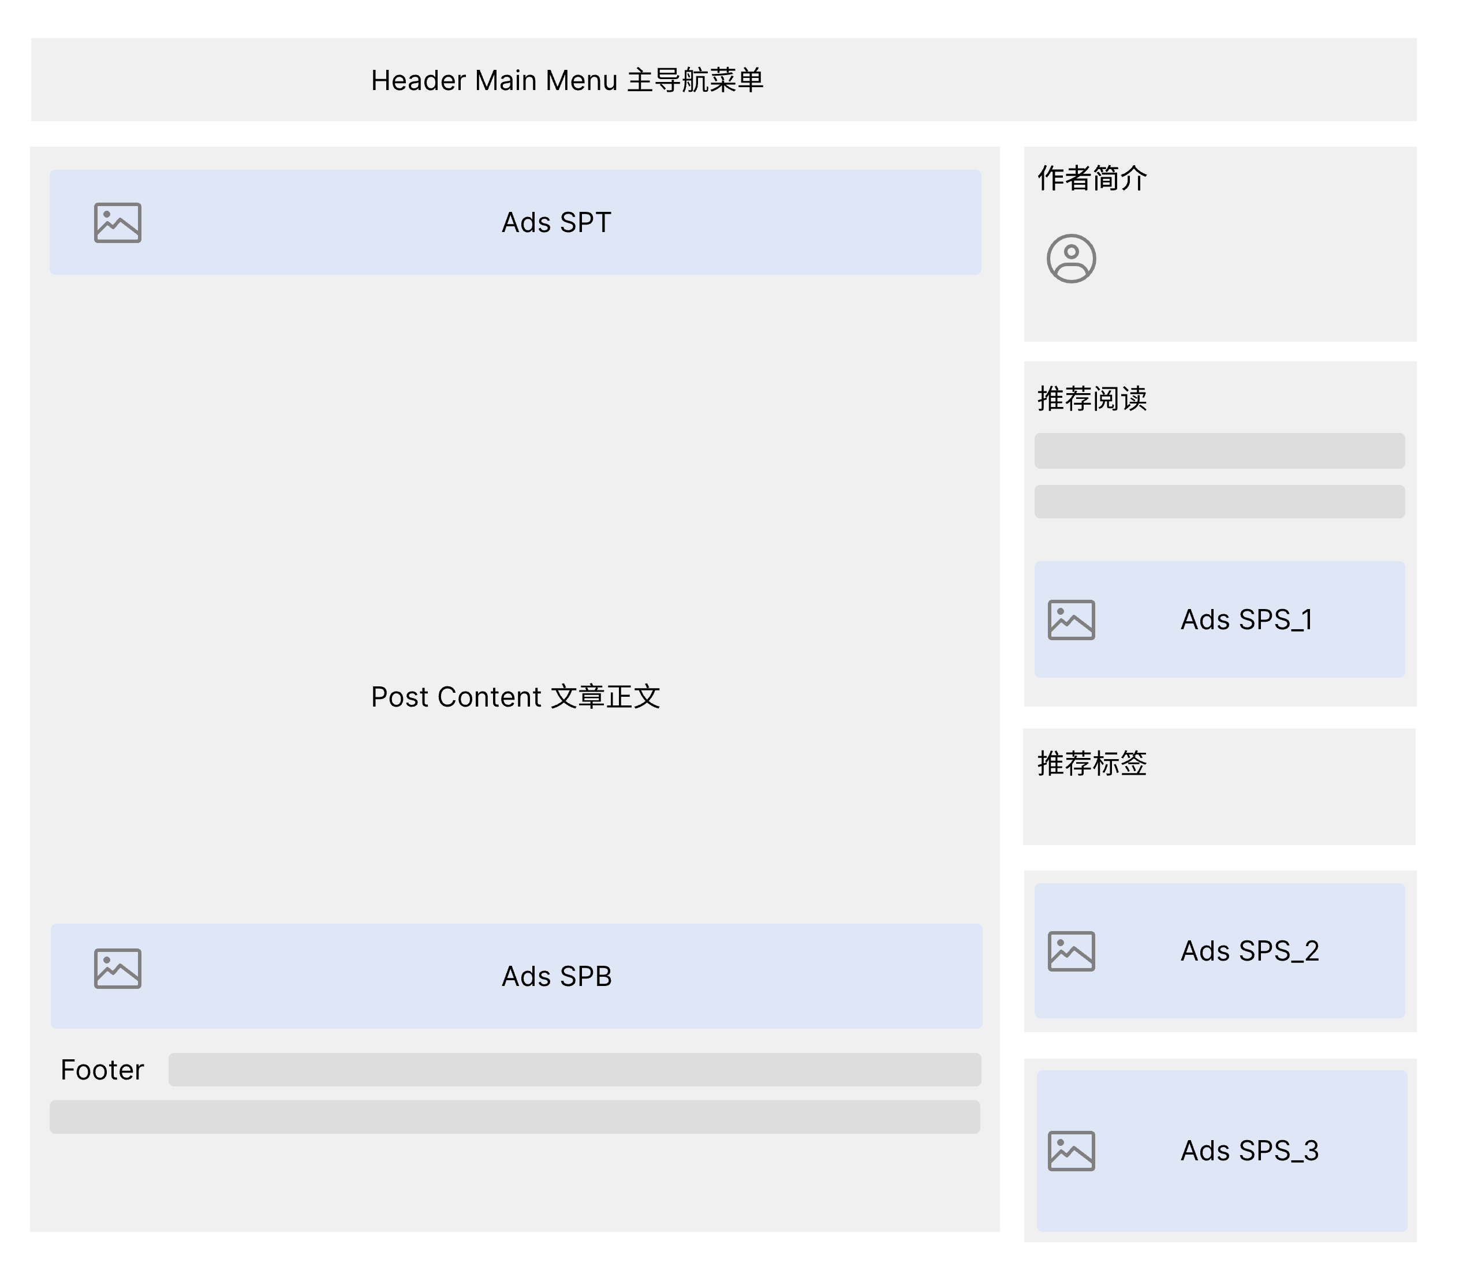The image size is (1478, 1270).
Task: Click the image icon in Ads SPS_3 block
Action: 1071,1151
